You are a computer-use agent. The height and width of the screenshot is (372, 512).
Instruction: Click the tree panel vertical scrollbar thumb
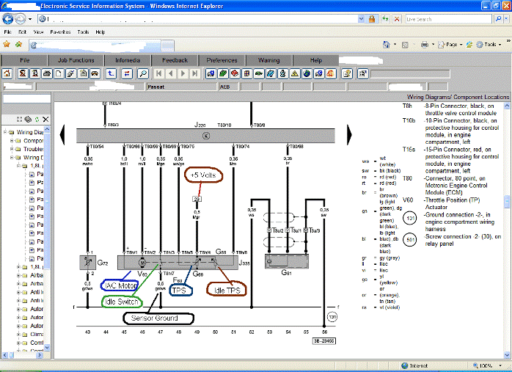click(47, 200)
